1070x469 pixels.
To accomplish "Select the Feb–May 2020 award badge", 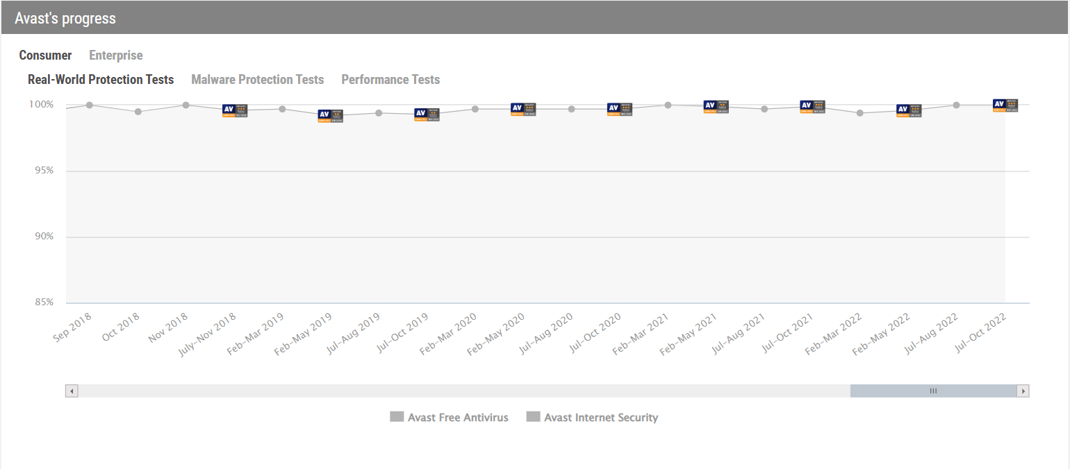I will (523, 109).
